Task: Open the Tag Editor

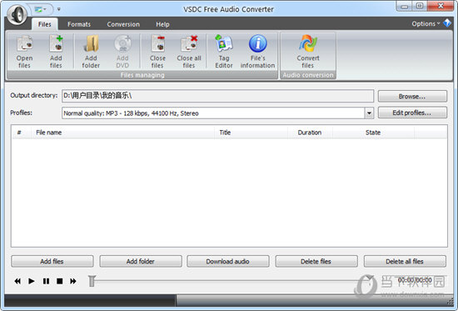Action: [x=224, y=52]
